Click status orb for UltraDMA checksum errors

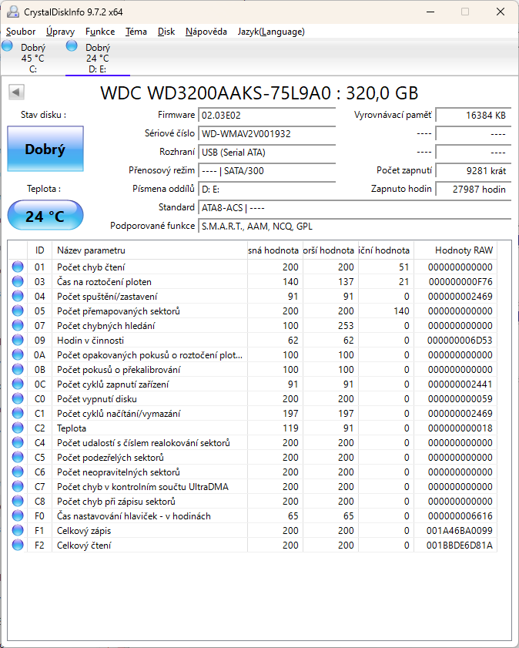tap(18, 486)
